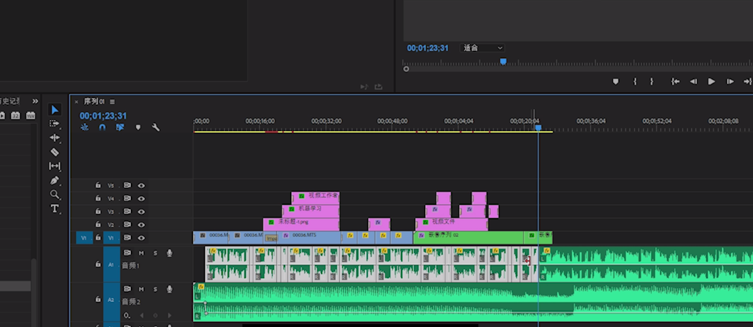
Task: Select the Ripple Edit tool
Action: [x=55, y=138]
